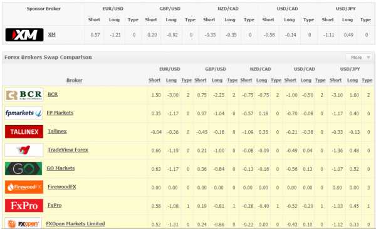Sort comparison table by USD/CAD Long
376x229 pixels.
click(x=306, y=80)
